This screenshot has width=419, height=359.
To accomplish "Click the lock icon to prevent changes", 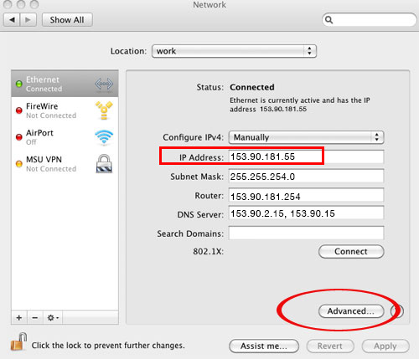I will click(x=18, y=342).
